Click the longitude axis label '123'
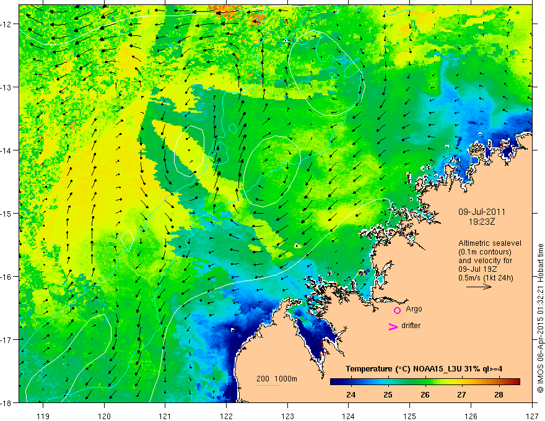 (x=287, y=416)
